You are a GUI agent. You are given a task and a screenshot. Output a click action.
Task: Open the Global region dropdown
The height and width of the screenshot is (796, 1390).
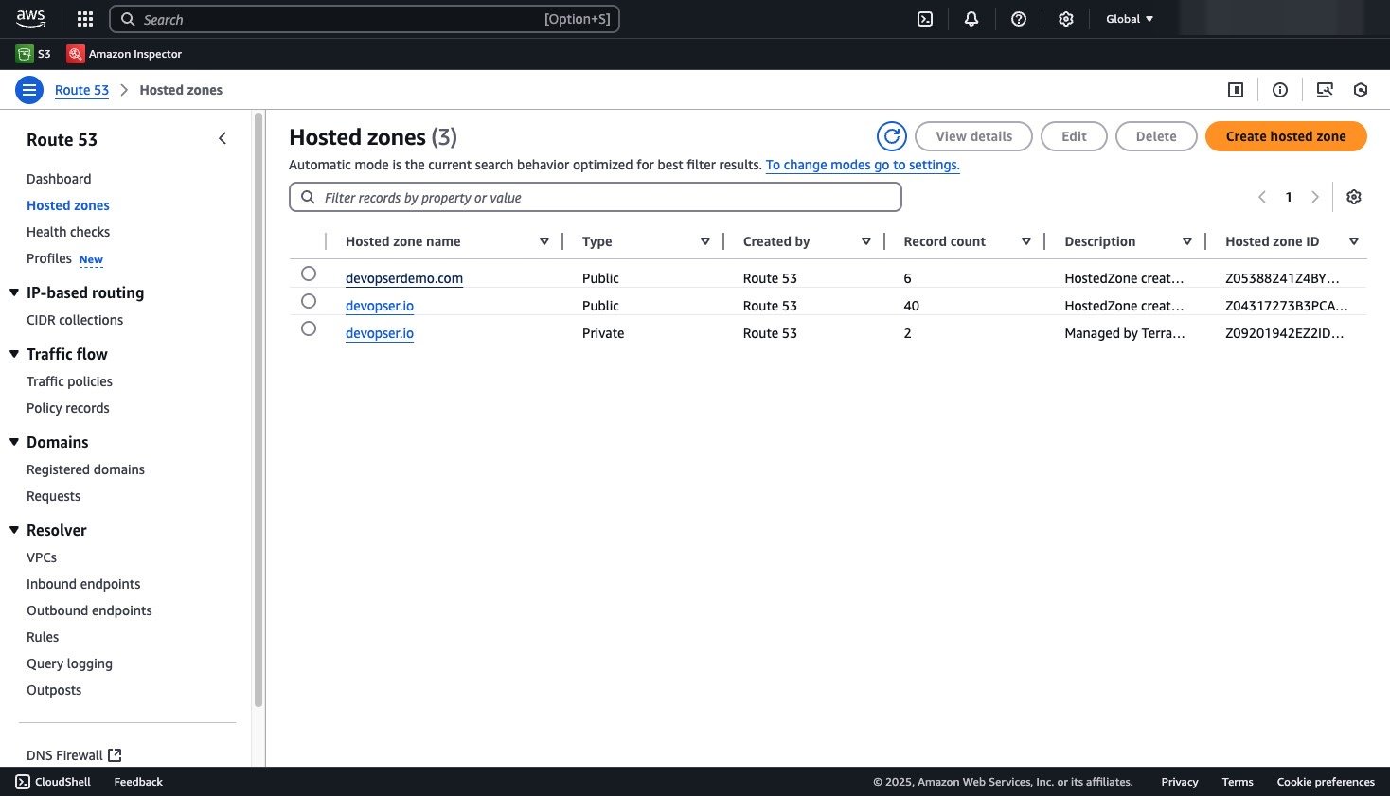tap(1130, 19)
